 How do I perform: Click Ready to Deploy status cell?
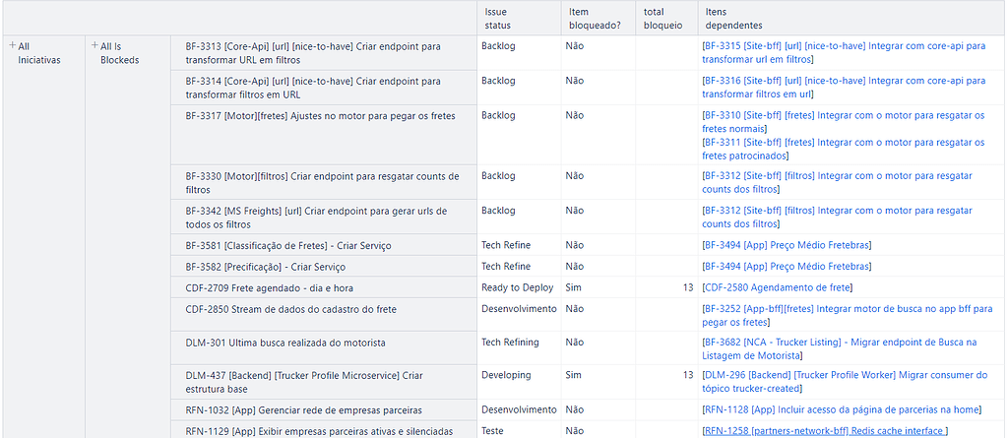tap(518, 287)
